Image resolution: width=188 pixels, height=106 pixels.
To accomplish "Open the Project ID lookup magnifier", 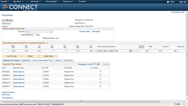I will pos(175,51).
